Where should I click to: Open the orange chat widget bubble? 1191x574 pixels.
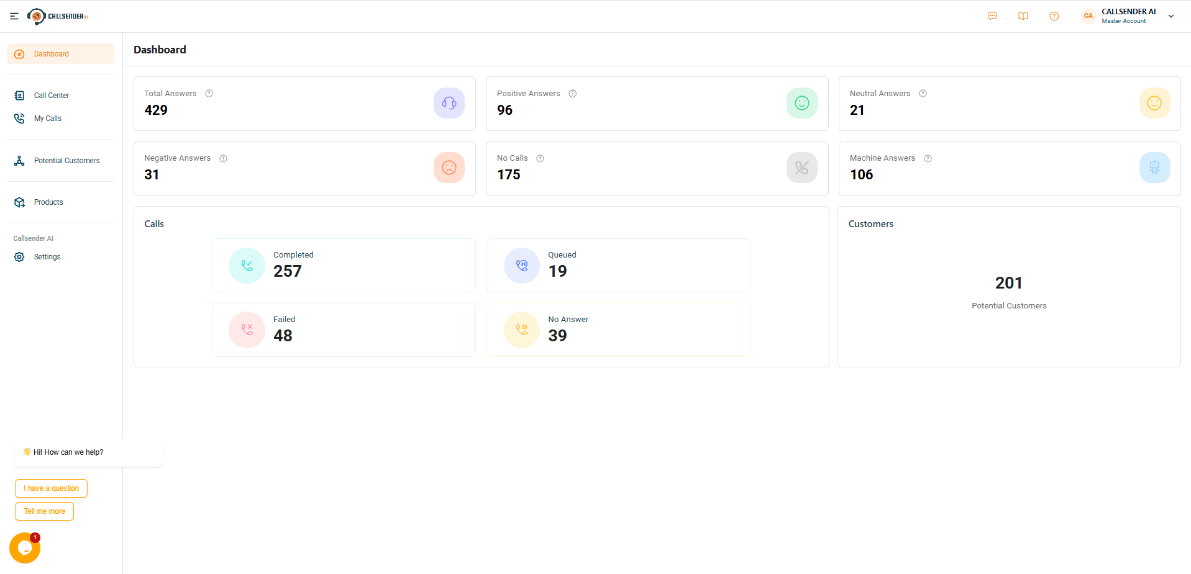(25, 548)
